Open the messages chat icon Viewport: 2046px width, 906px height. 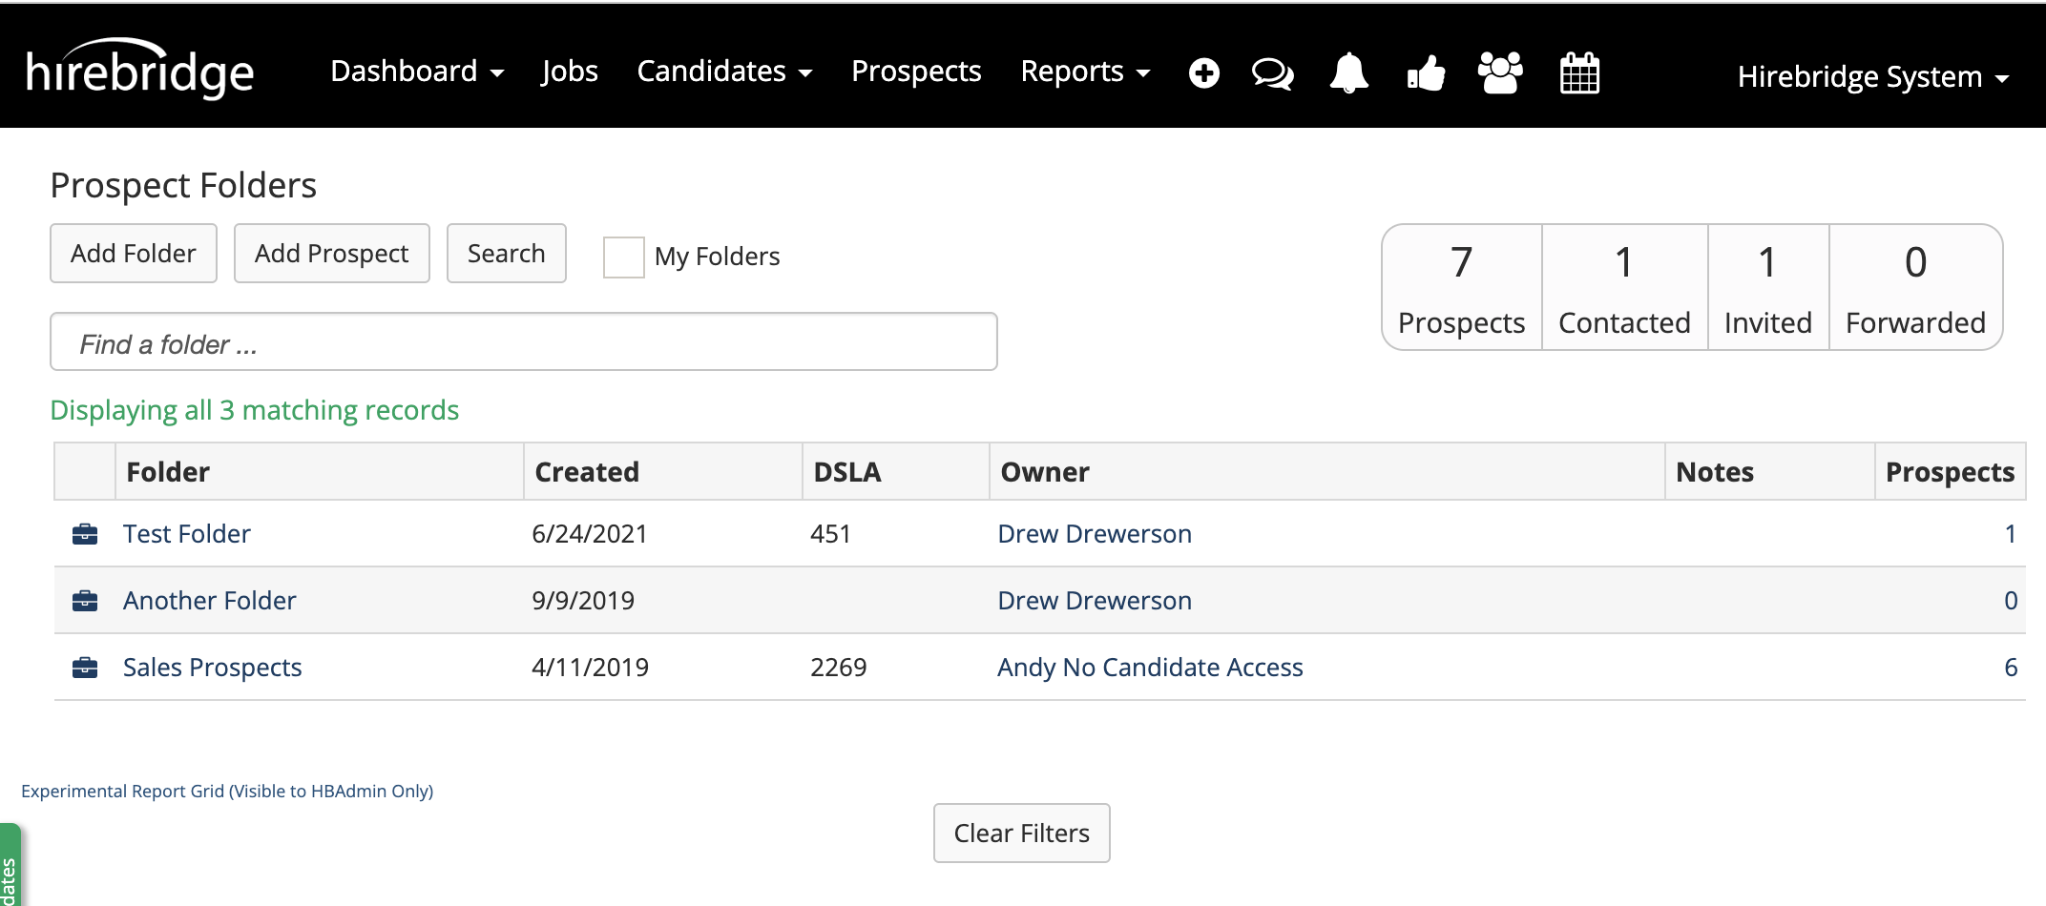[x=1273, y=72]
